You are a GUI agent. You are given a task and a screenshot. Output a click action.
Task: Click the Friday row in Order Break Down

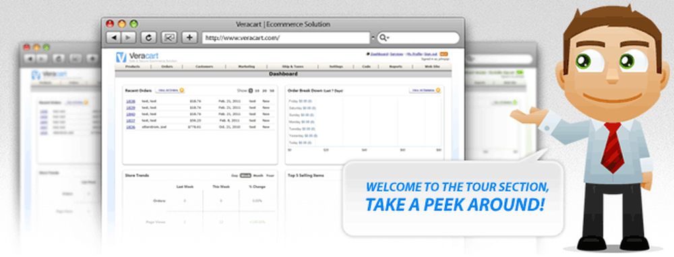301,101
